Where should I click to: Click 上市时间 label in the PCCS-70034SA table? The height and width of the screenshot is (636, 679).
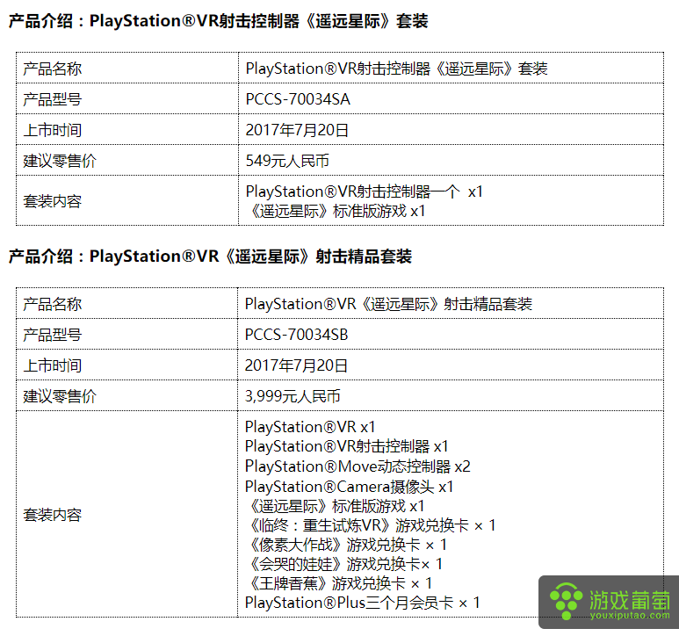[53, 130]
